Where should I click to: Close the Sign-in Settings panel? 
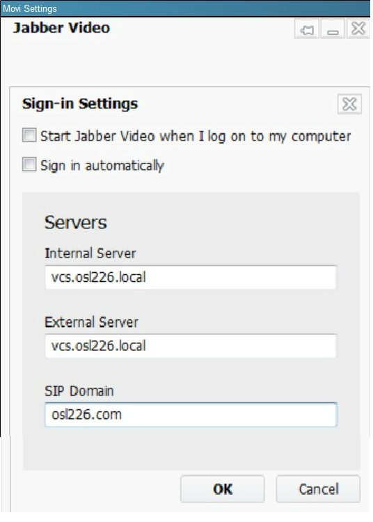pos(349,104)
